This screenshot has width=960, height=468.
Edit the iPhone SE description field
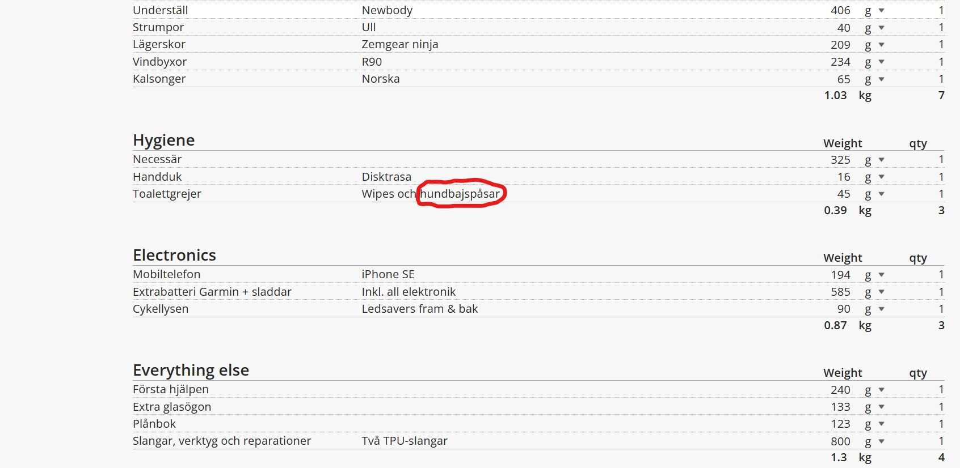click(x=388, y=275)
